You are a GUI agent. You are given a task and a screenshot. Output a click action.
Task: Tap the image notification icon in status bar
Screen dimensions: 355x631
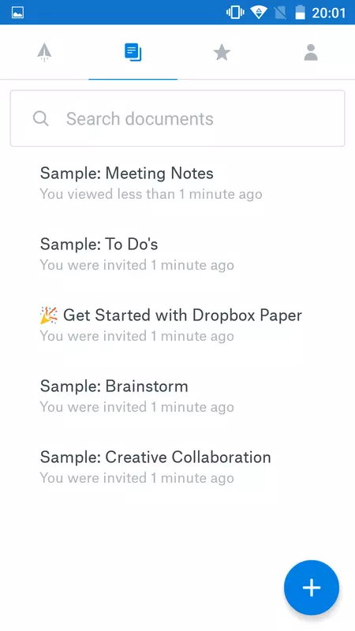point(17,13)
